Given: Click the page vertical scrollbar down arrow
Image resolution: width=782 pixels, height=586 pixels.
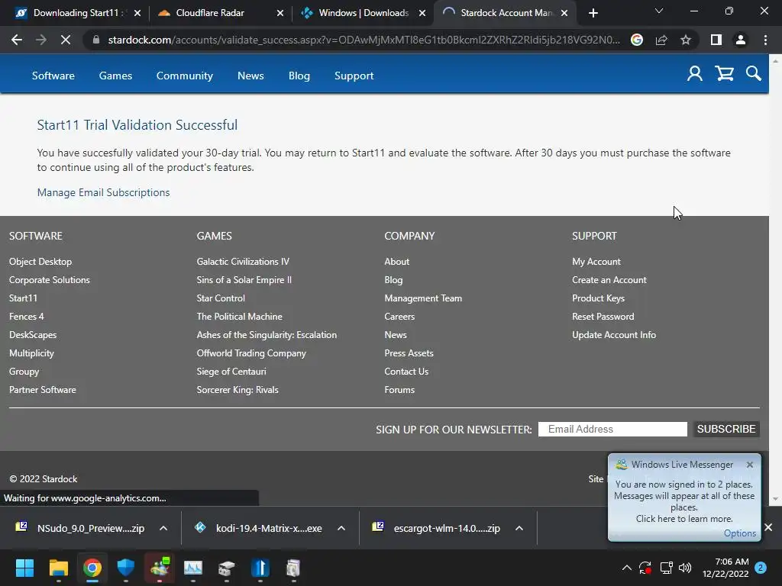Looking at the screenshot, I should click(775, 499).
